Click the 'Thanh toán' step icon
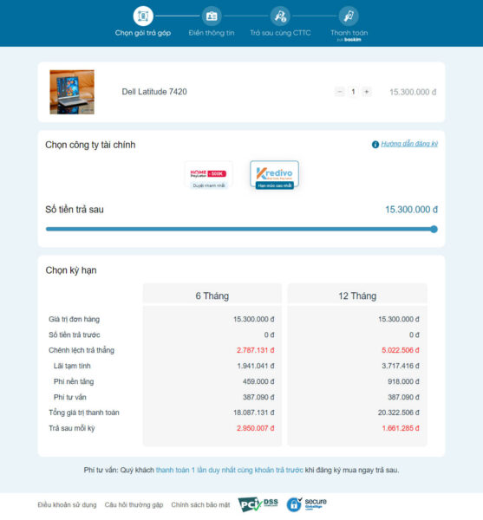 349,16
